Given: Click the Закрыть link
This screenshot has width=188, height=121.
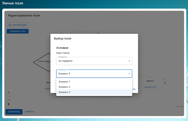Looking at the screenshot, I should click(x=29, y=112).
